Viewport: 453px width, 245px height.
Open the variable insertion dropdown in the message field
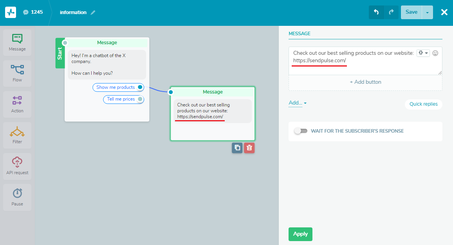click(x=423, y=52)
